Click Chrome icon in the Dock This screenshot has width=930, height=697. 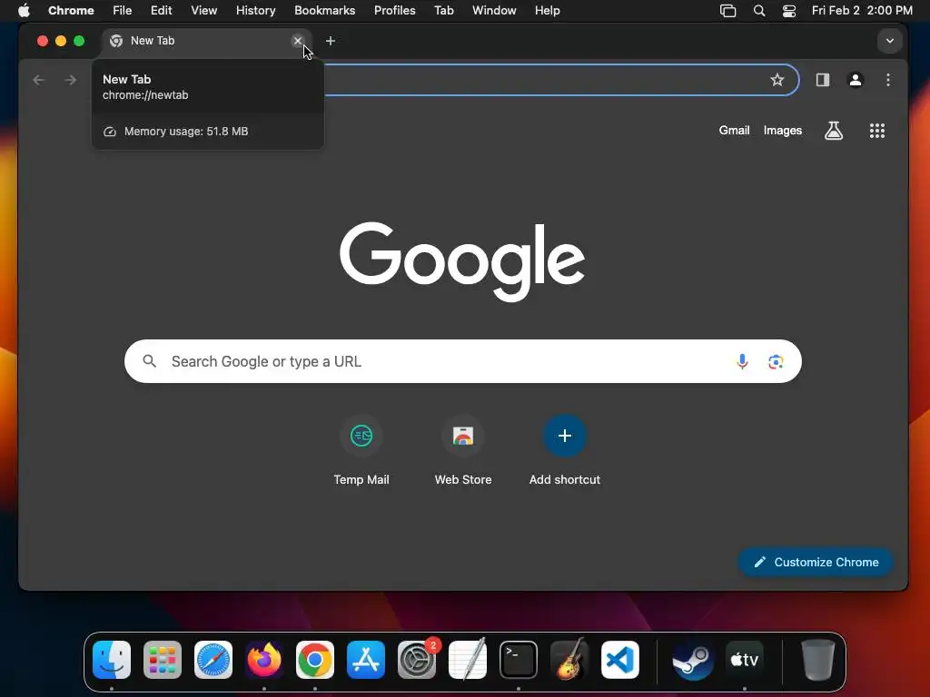click(x=315, y=660)
